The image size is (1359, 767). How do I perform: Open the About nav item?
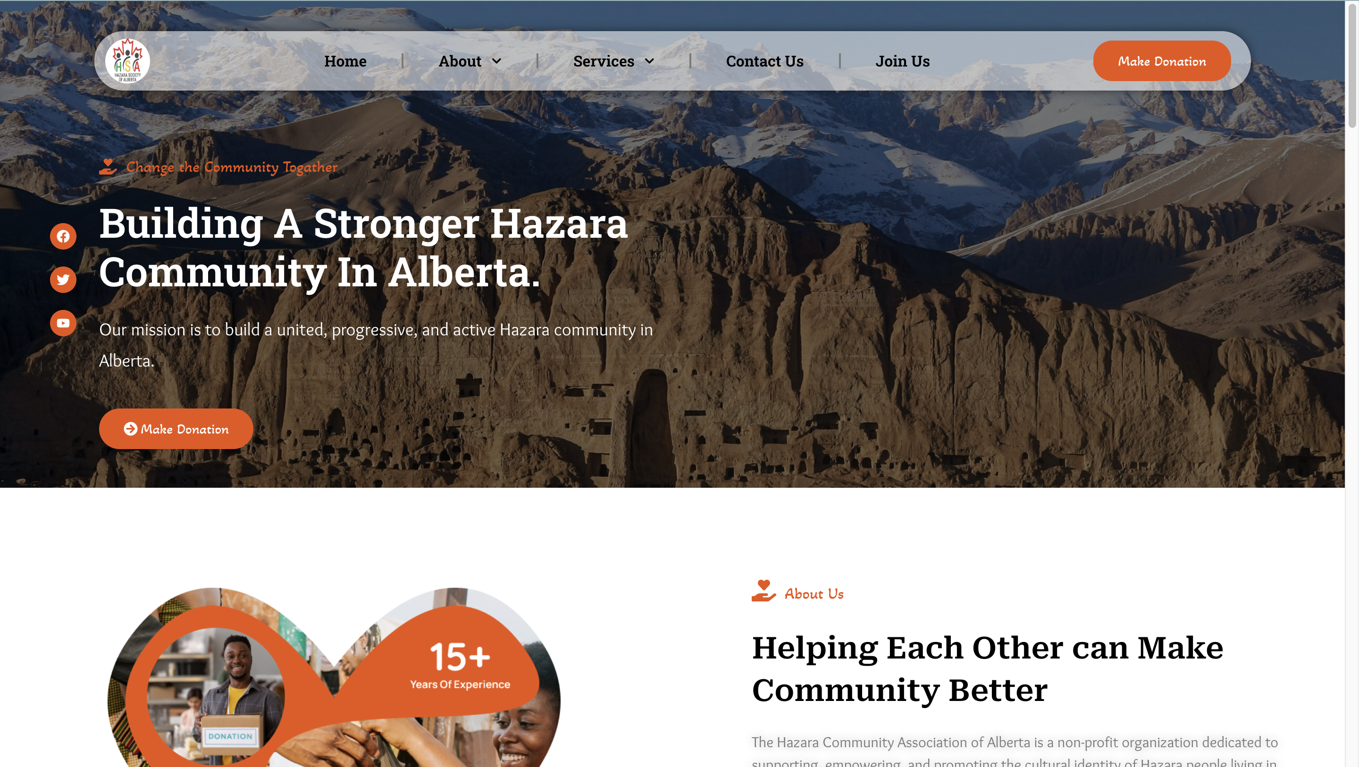pos(460,61)
